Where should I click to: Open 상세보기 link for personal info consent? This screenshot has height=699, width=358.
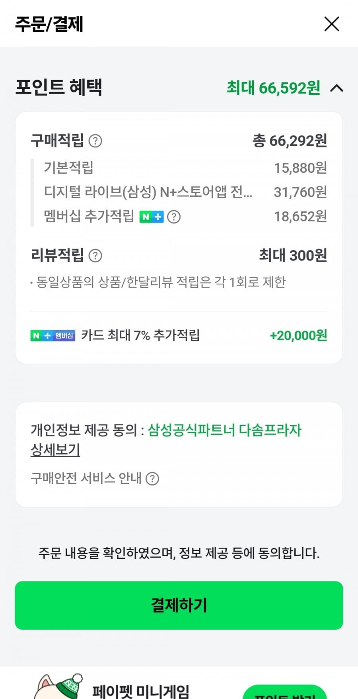coord(55,450)
